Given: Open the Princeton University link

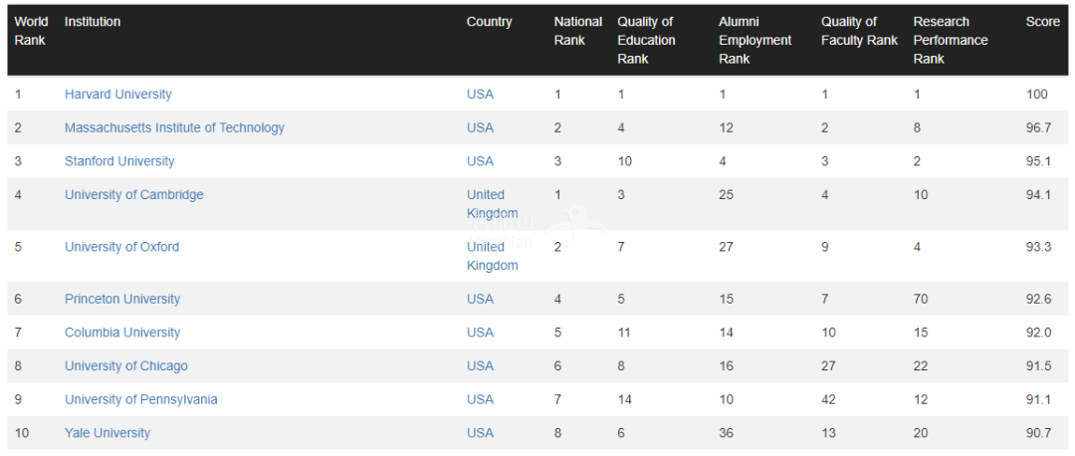Looking at the screenshot, I should point(122,299).
